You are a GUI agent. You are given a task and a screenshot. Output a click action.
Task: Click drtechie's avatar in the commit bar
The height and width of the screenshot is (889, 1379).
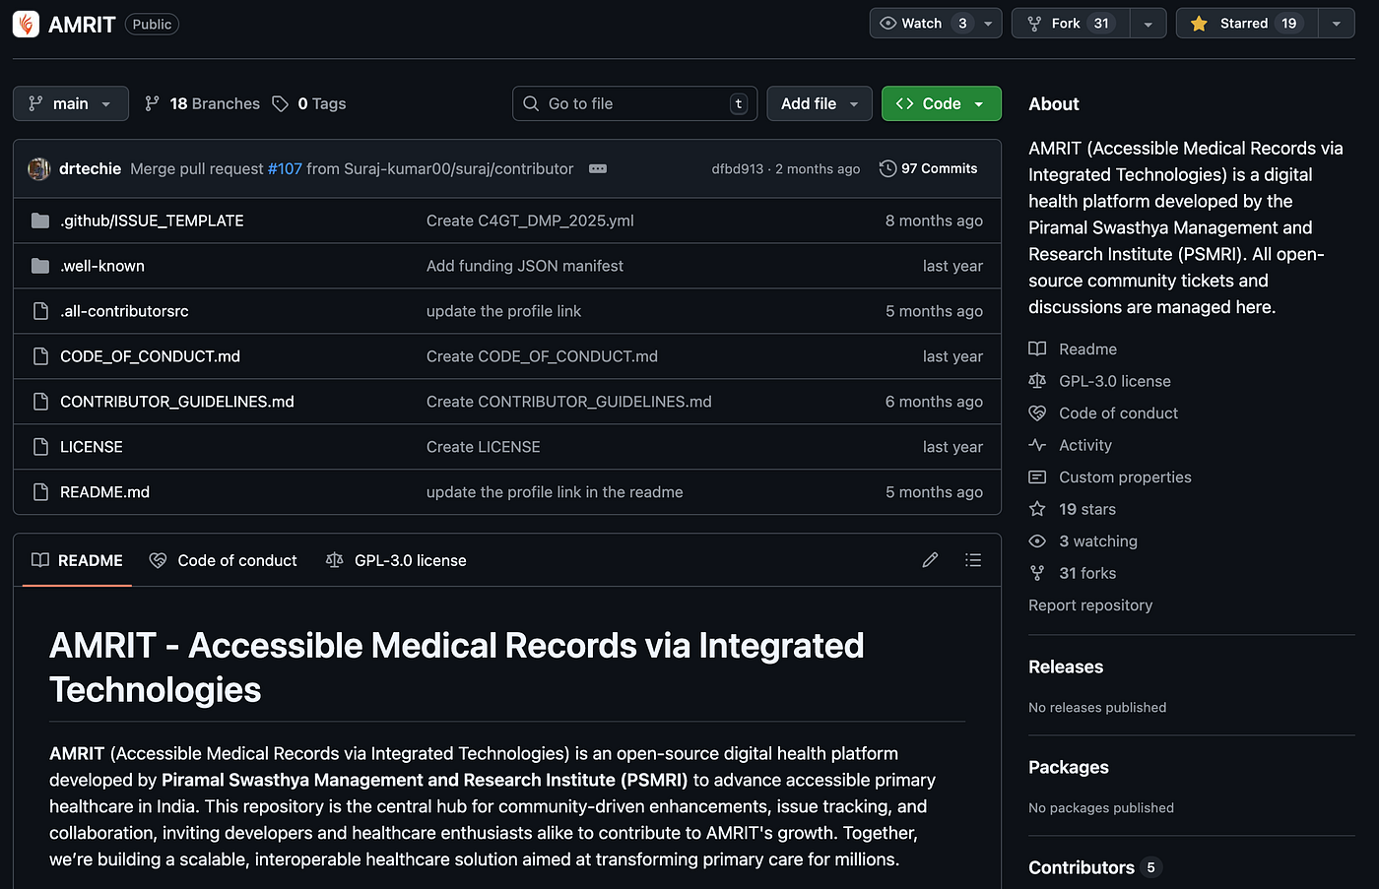[39, 169]
